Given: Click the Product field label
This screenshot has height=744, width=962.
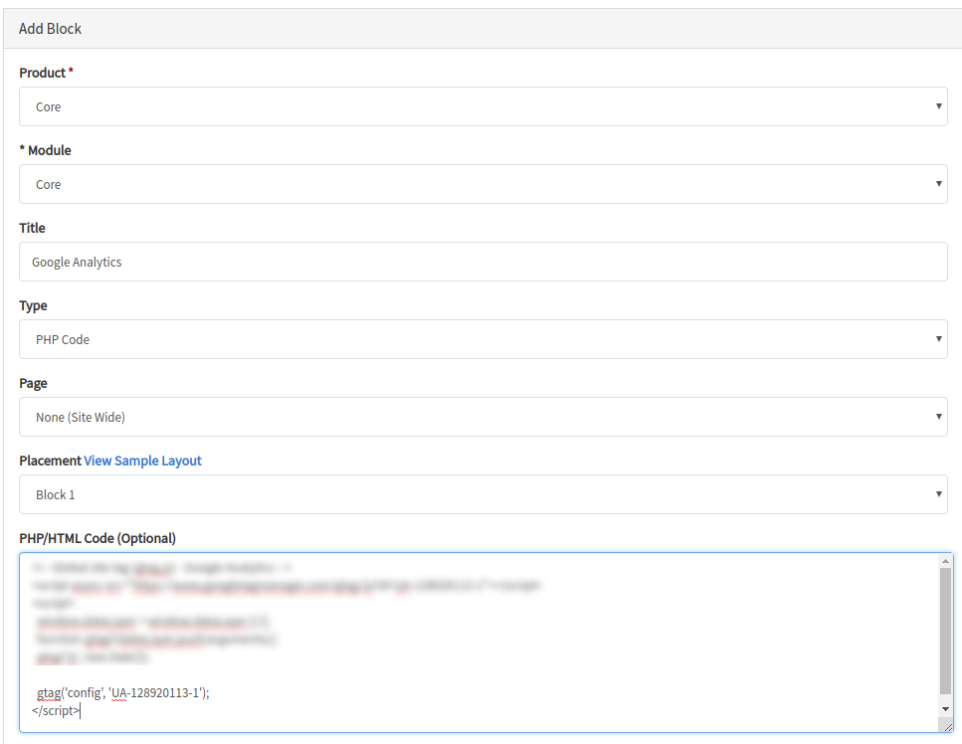Looking at the screenshot, I should [46, 73].
